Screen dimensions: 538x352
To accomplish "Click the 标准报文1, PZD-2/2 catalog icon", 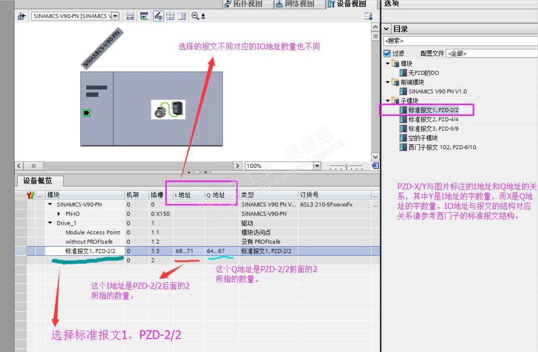I will 403,110.
